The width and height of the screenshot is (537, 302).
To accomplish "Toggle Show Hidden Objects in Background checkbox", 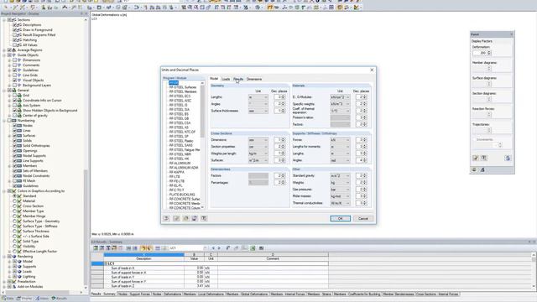I will (x=15, y=111).
